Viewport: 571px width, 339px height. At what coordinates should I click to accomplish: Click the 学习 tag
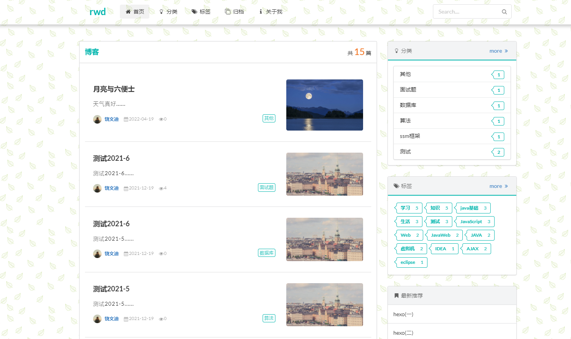coord(409,208)
